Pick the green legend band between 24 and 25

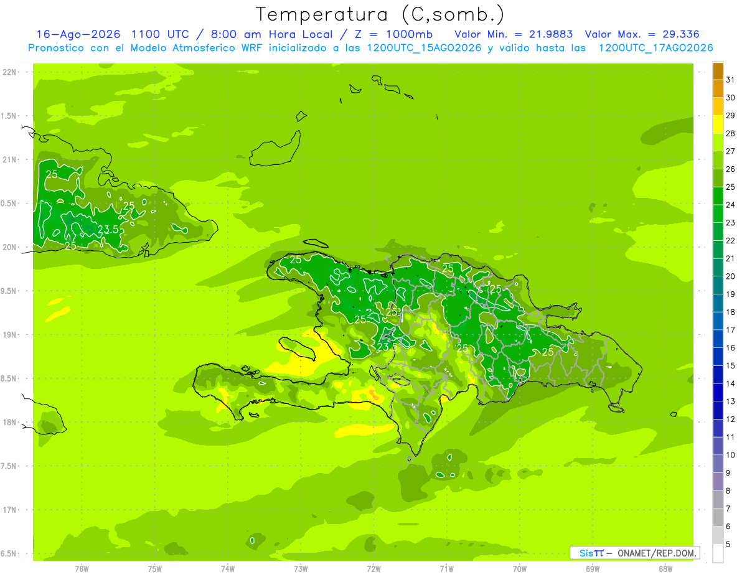(x=718, y=196)
